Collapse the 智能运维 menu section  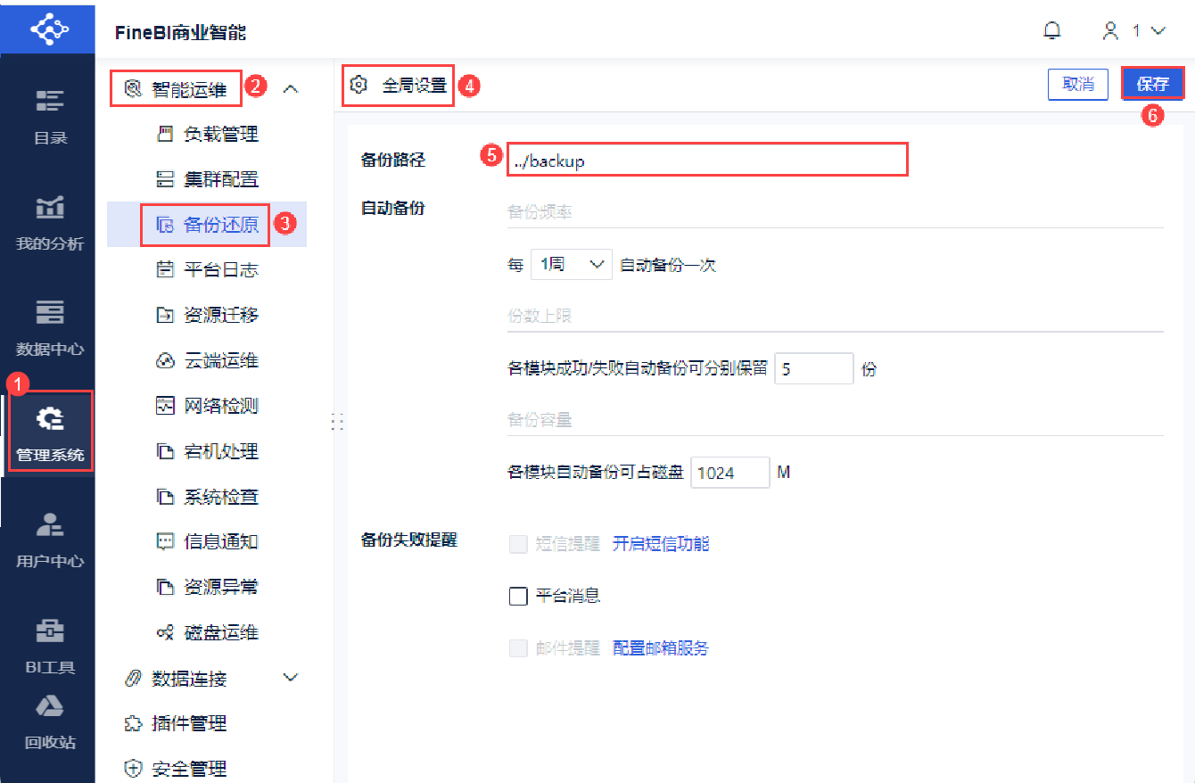[x=290, y=88]
